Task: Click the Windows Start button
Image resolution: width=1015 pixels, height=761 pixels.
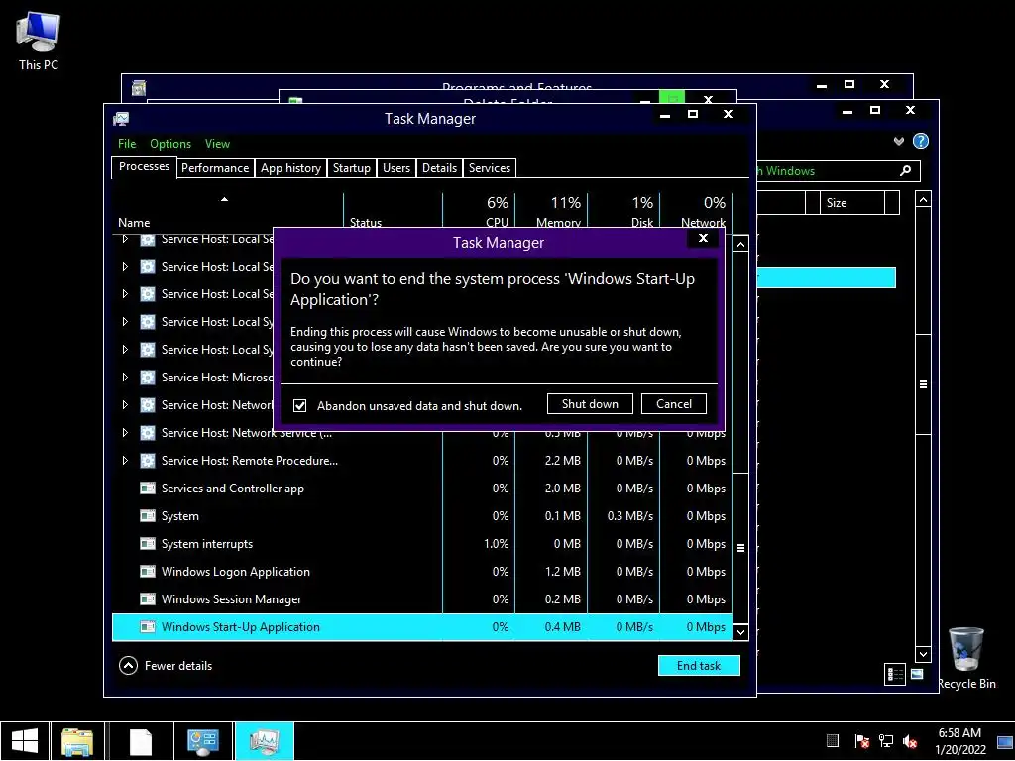Action: click(25, 741)
